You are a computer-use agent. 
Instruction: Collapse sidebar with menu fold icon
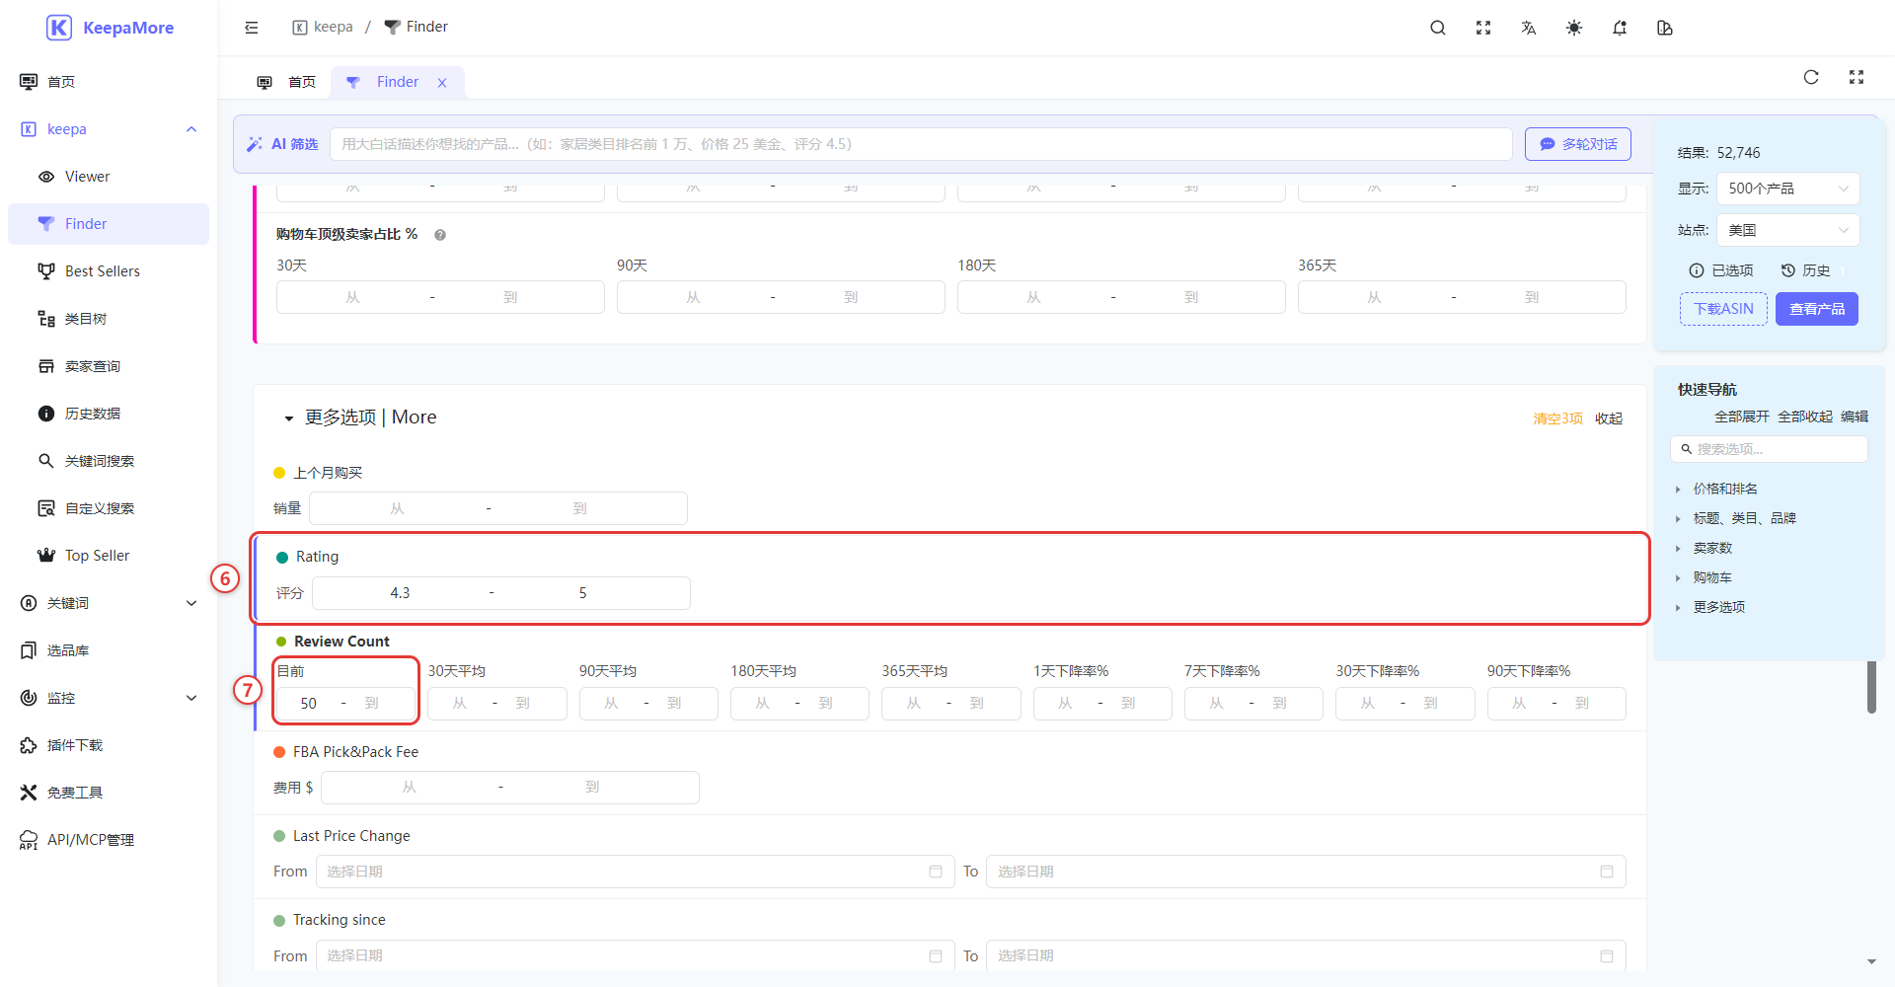tap(252, 28)
